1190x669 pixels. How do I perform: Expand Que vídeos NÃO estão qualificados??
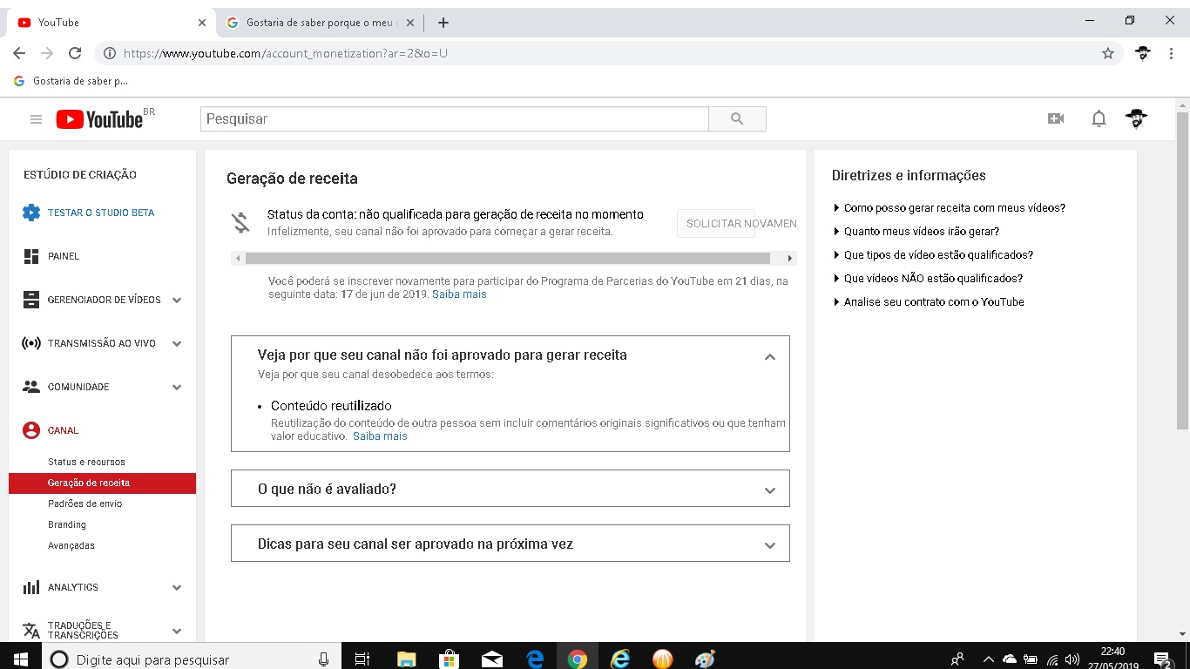click(928, 279)
